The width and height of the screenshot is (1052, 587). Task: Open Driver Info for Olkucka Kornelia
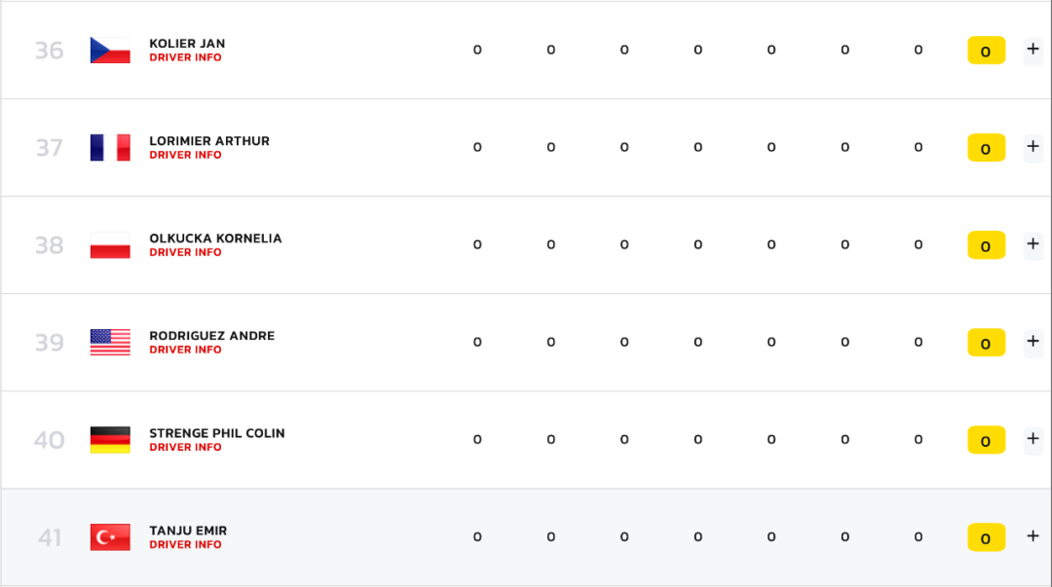pyautogui.click(x=185, y=252)
